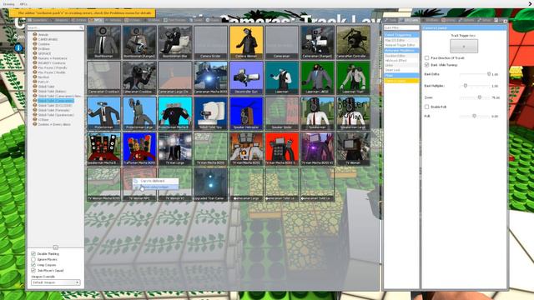Viewport: 534px width, 300px height.
Task: Open the Weapon Override dropdown
Action: (56, 282)
